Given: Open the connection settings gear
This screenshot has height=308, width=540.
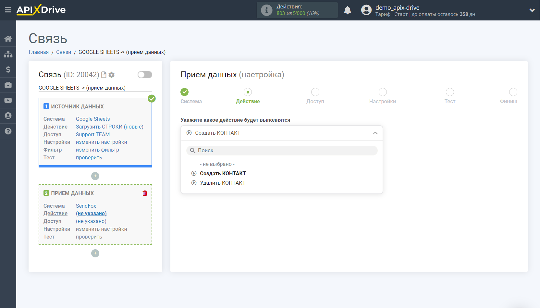Looking at the screenshot, I should 112,75.
